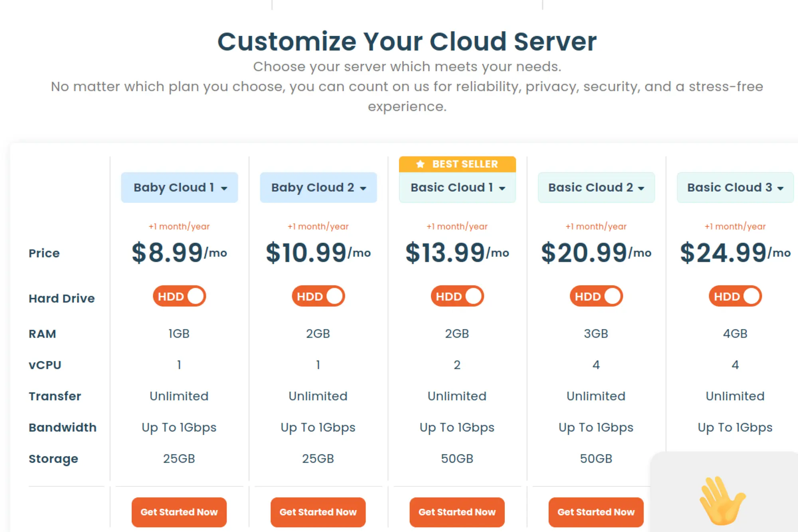Toggle HDD switch for Baby Cloud 1
This screenshot has width=798, height=532.
179,297
